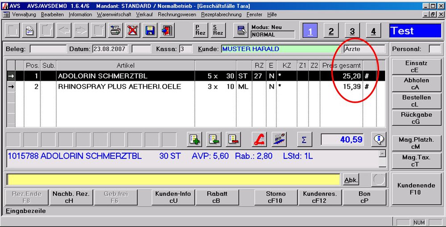Open the info speech bubble icon

point(380,139)
